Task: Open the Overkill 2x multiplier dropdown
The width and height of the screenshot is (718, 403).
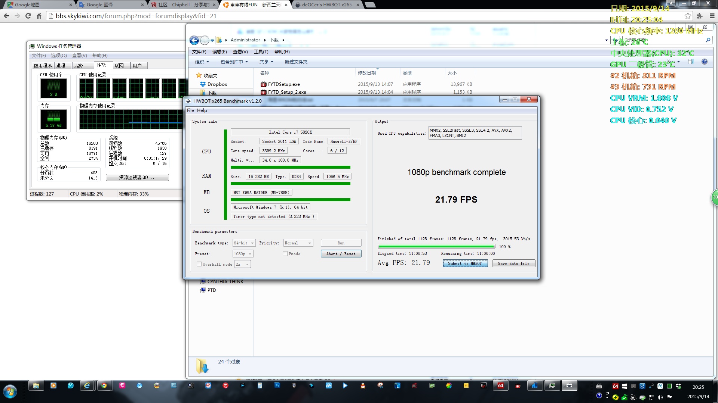Action: click(242, 264)
